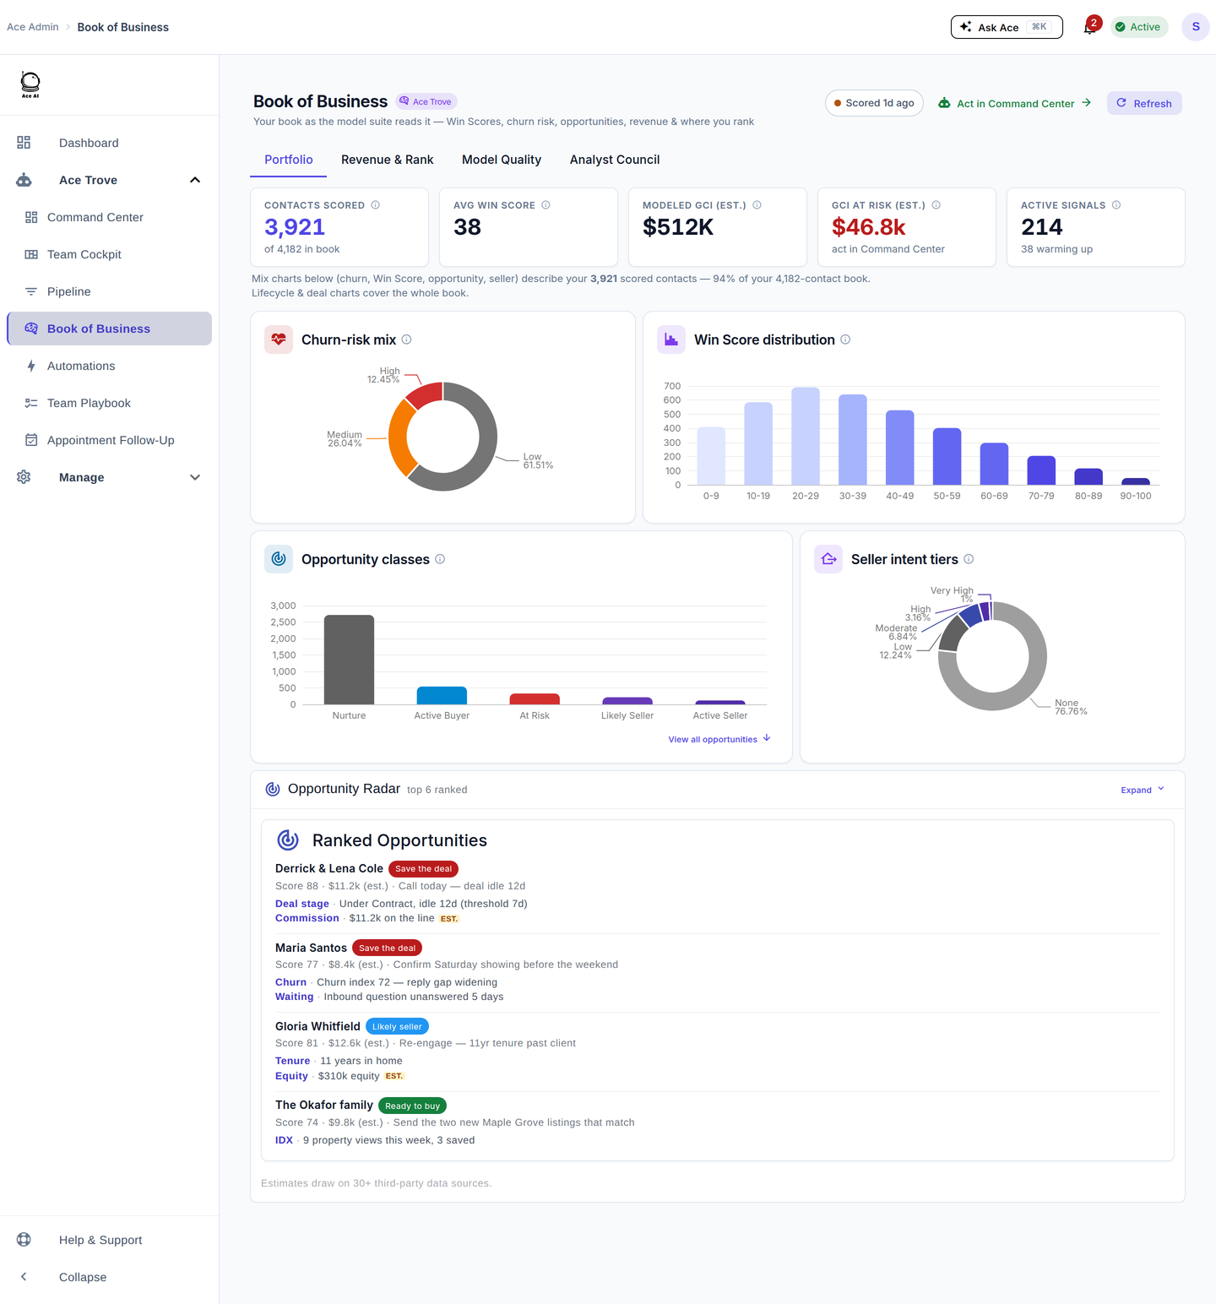Click View all opportunities link
The height and width of the screenshot is (1304, 1216).
719,739
